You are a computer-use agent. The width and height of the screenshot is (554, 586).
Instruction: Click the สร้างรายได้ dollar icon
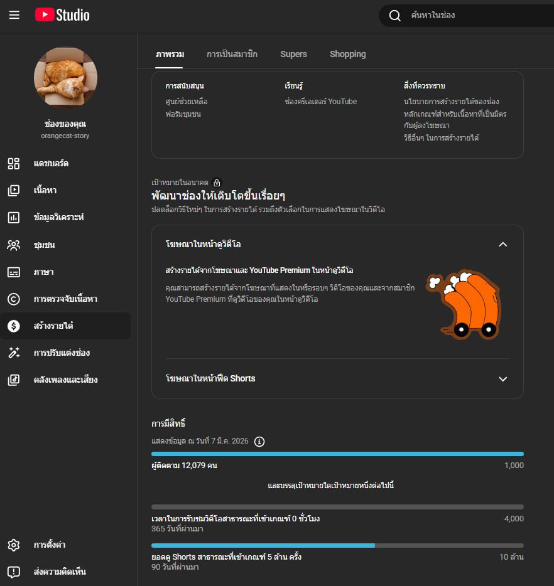pyautogui.click(x=14, y=326)
